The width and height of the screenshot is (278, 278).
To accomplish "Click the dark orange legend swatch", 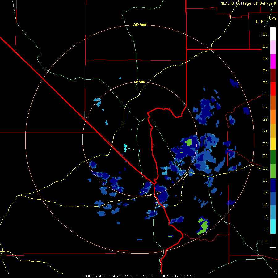I will click(x=273, y=103).
